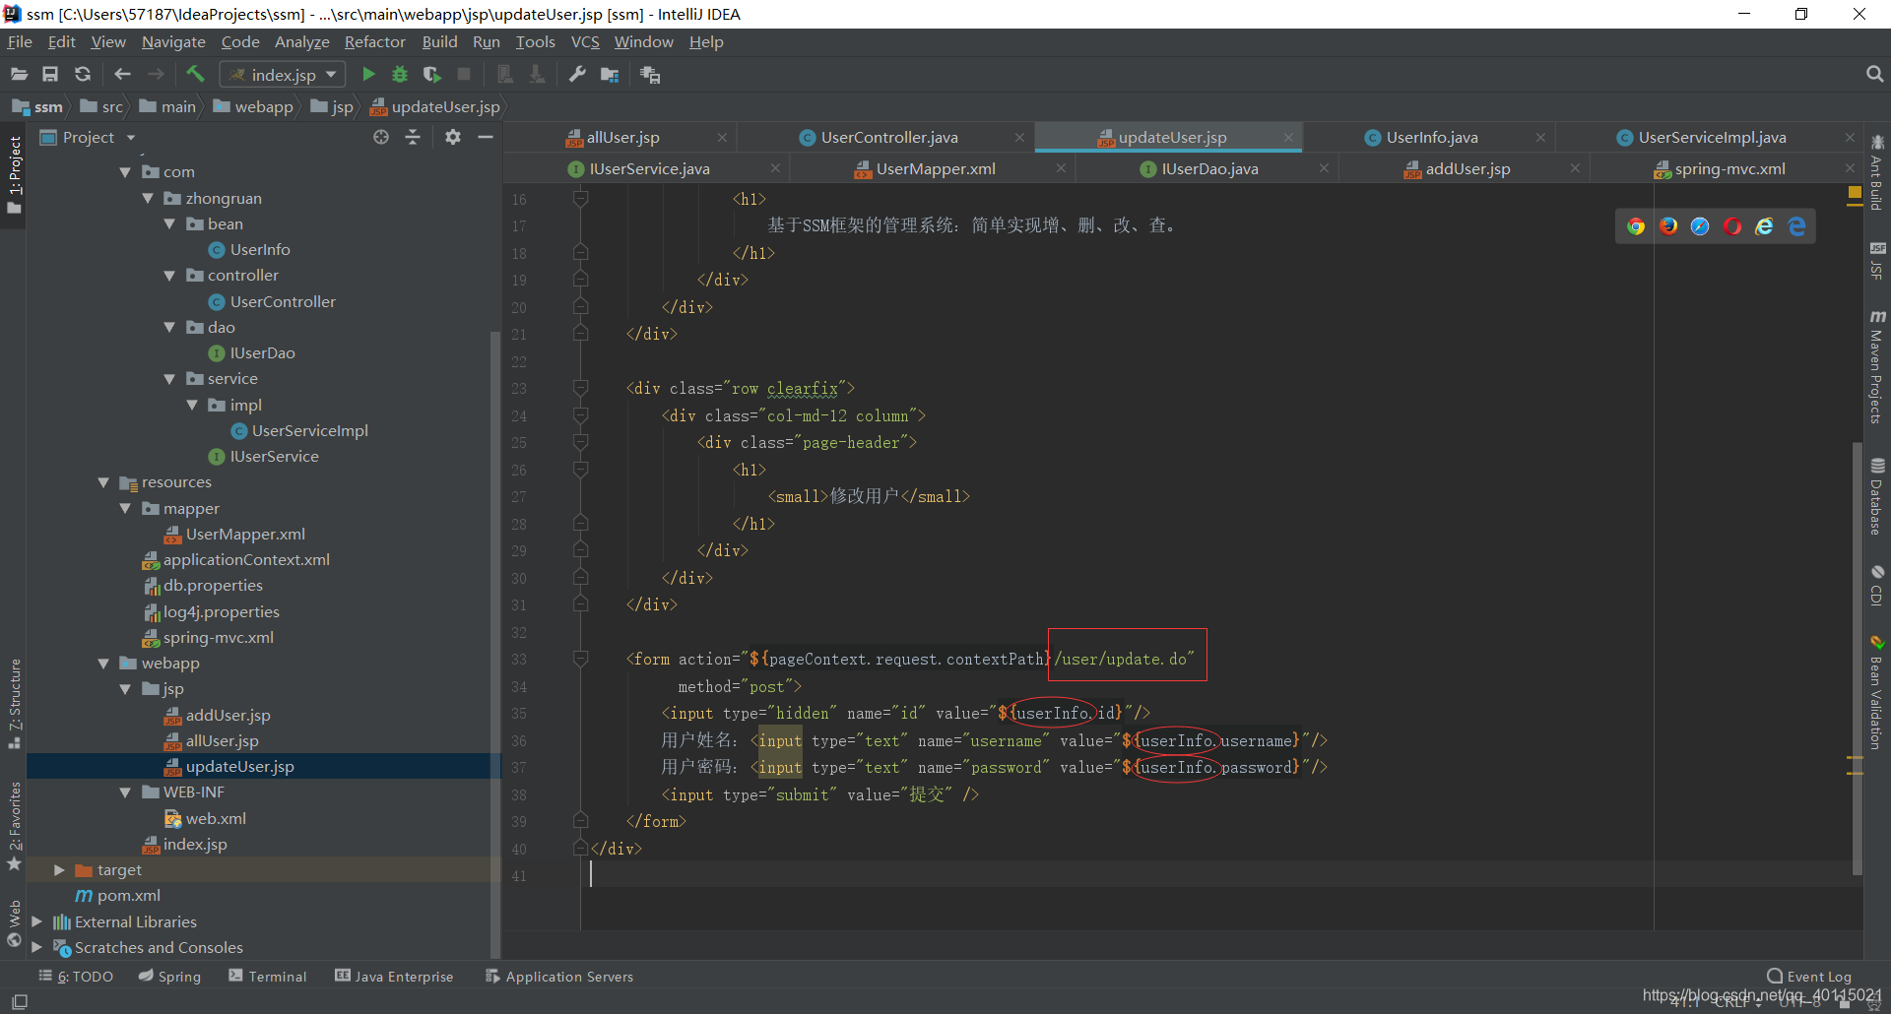The width and height of the screenshot is (1891, 1014).
Task: Switch to UserController.java tab
Action: click(x=888, y=138)
